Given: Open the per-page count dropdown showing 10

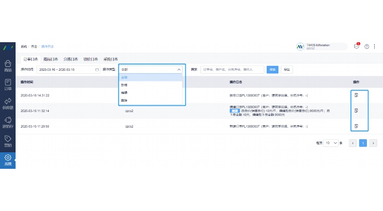Looking at the screenshot, I should pyautogui.click(x=331, y=143).
